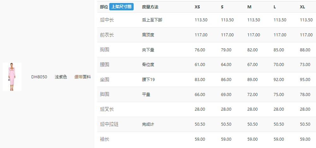The height and width of the screenshot is (148, 316).
Task: Select the 后叉长 row label
Action: coord(107,109)
